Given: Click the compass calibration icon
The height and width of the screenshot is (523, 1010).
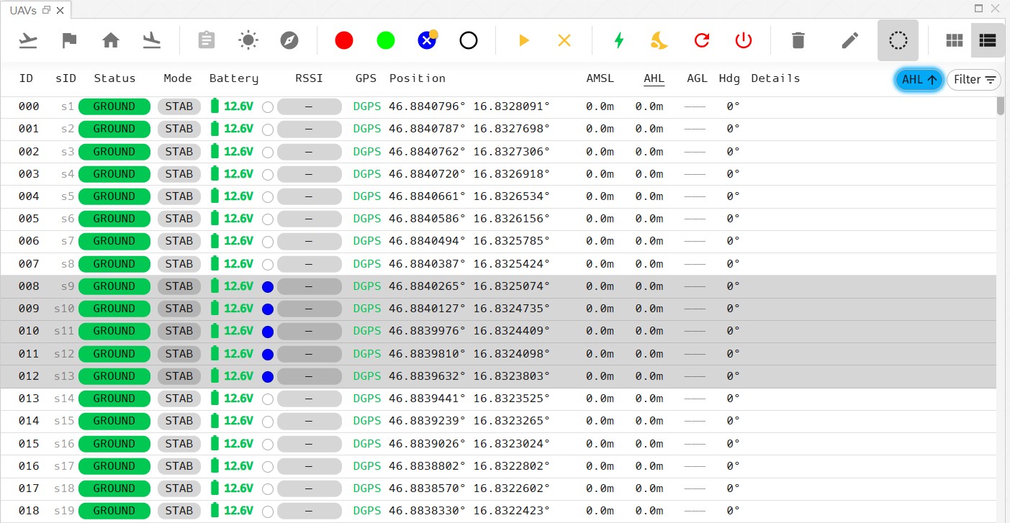Looking at the screenshot, I should (289, 40).
